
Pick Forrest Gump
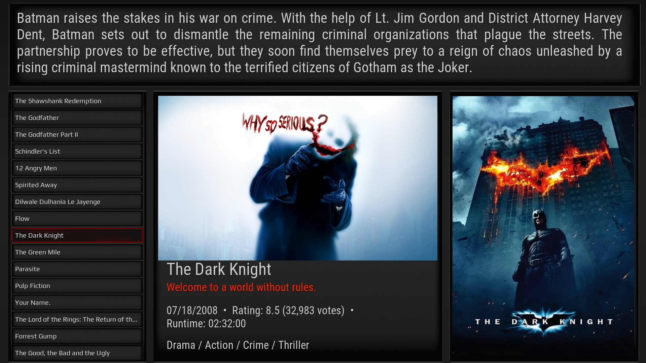[77, 336]
